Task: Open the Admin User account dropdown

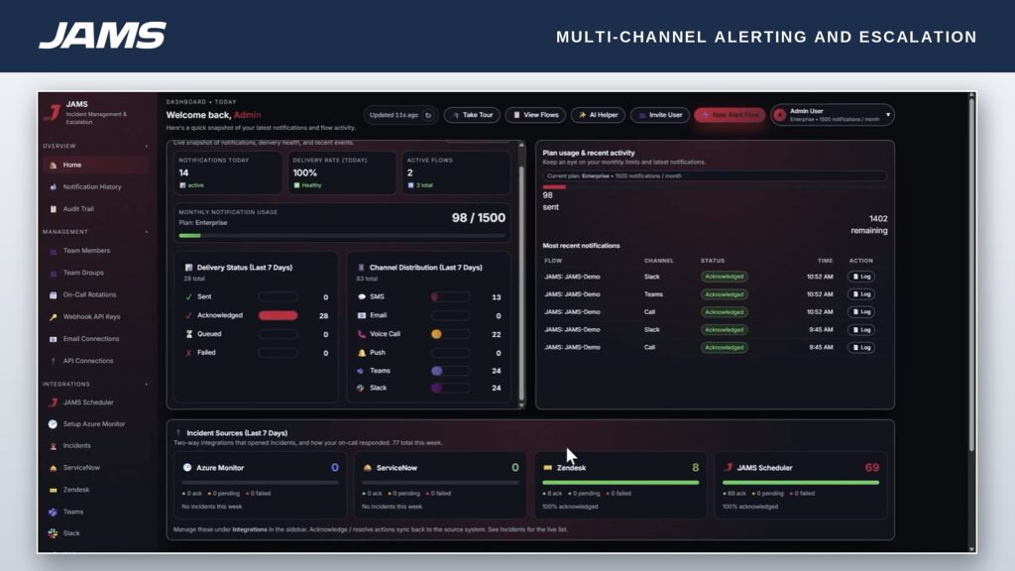Action: tap(833, 115)
